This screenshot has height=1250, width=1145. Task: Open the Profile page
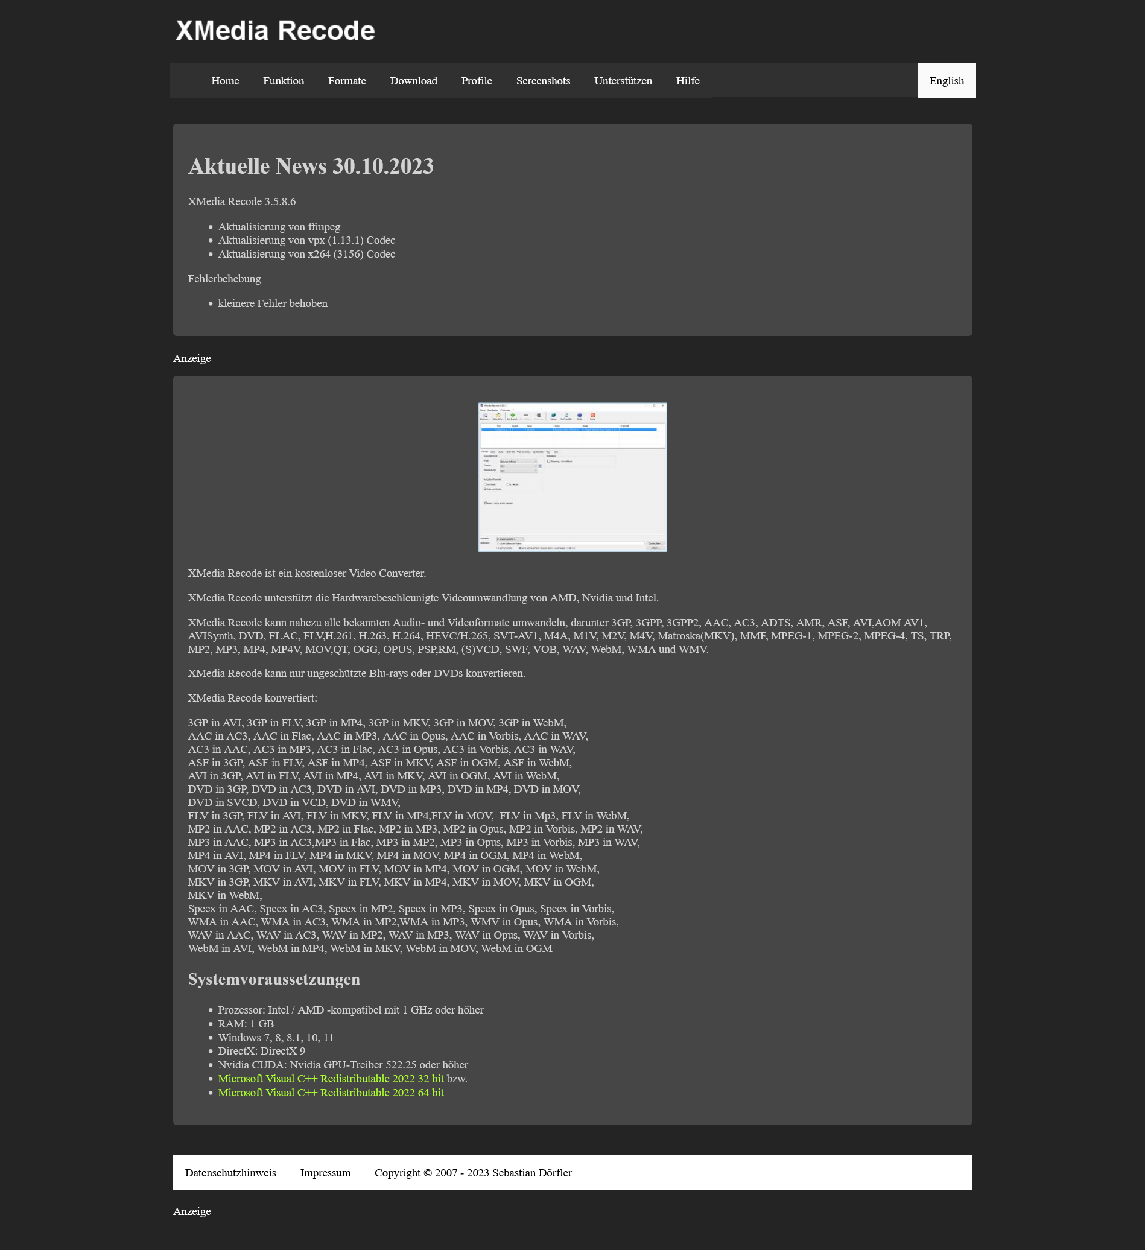476,81
